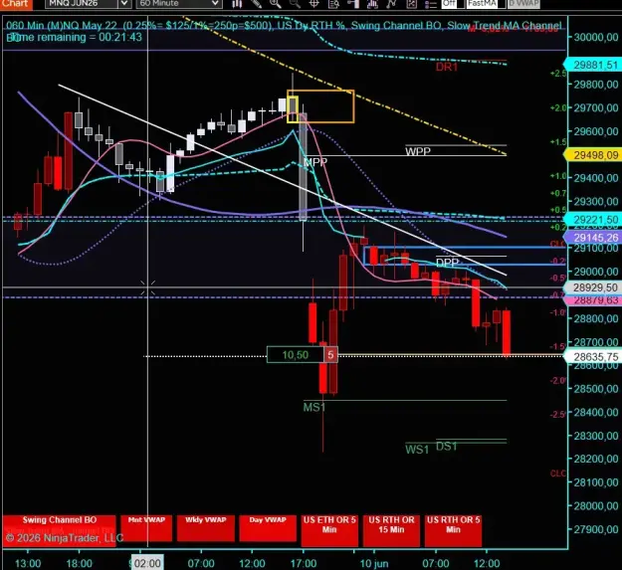
Task: Click the 29881,51 cyan price marker
Action: point(593,65)
